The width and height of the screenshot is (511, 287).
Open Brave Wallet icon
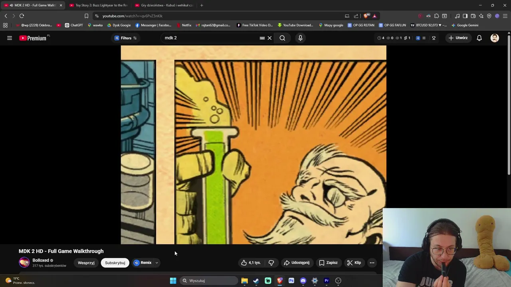coord(473,16)
